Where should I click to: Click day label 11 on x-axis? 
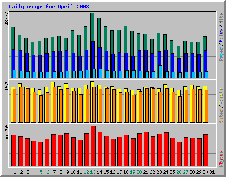pos(79,172)
